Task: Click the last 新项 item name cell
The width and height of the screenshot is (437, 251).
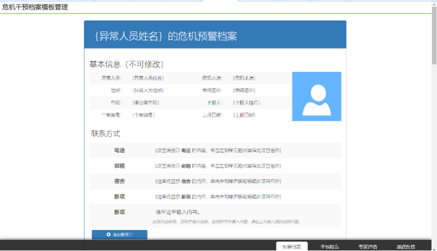Action: pyautogui.click(x=120, y=212)
